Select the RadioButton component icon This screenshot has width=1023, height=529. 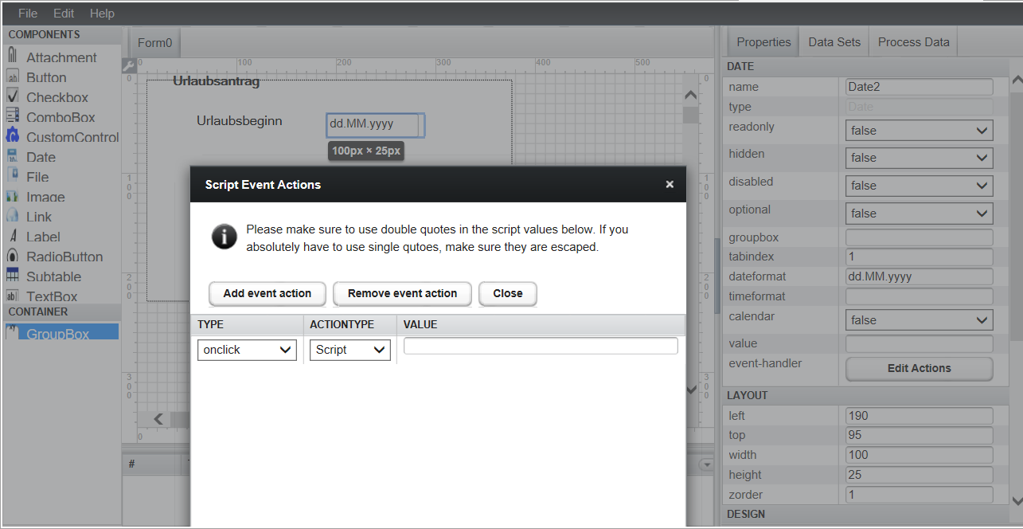click(13, 256)
